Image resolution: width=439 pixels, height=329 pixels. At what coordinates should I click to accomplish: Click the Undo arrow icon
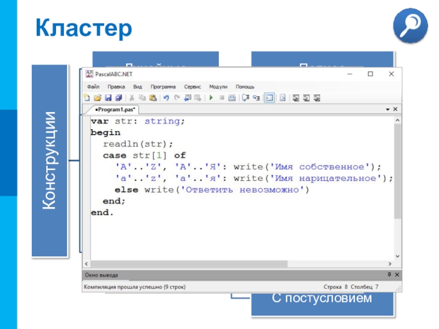tap(166, 98)
